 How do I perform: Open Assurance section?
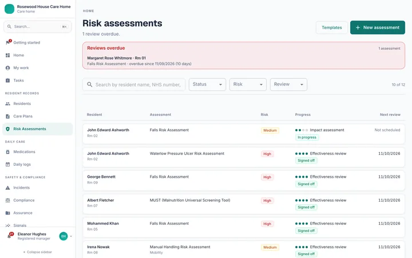click(x=38, y=213)
